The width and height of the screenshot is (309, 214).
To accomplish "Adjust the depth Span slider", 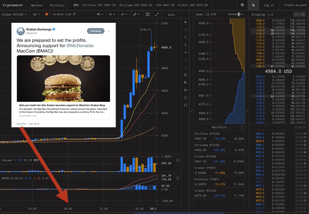I will pyautogui.click(x=239, y=14).
